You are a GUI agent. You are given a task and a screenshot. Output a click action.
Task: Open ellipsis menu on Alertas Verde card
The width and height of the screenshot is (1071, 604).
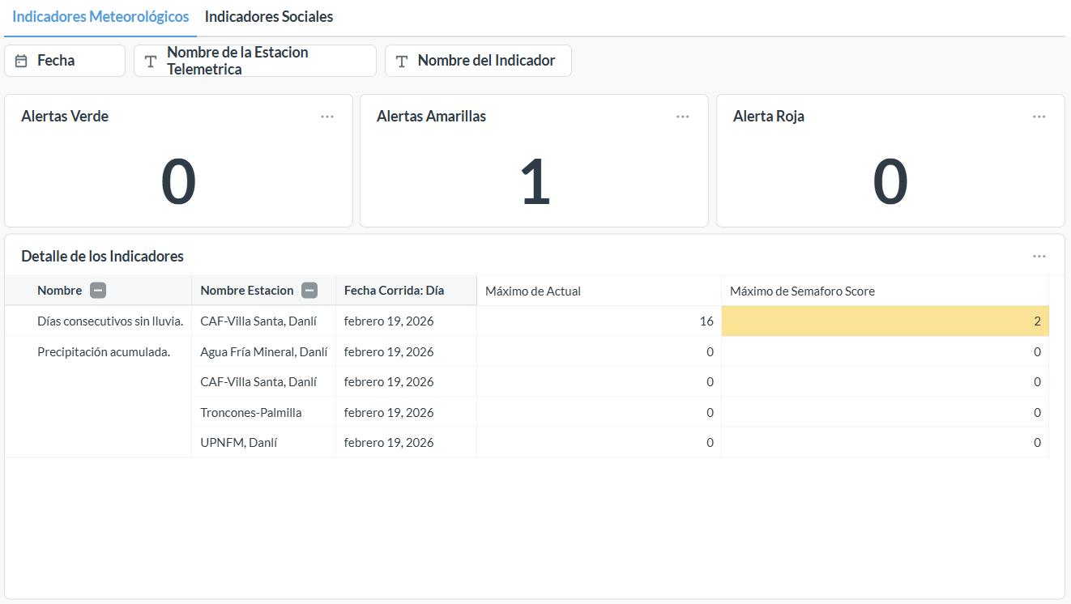pos(326,117)
